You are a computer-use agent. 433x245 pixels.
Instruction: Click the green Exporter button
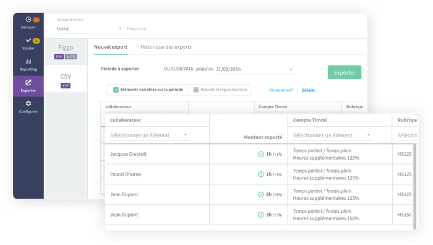345,72
